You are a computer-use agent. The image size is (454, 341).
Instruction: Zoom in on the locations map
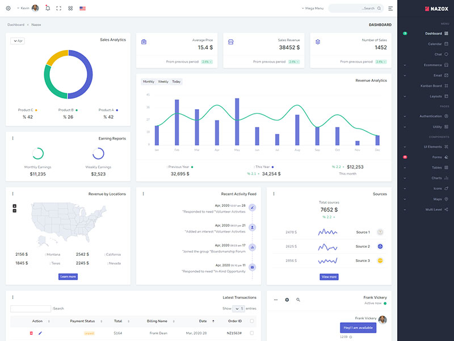point(14,206)
